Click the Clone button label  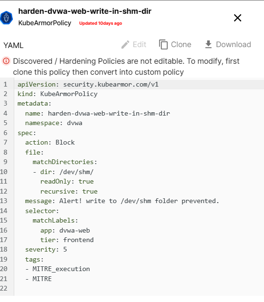pos(181,45)
